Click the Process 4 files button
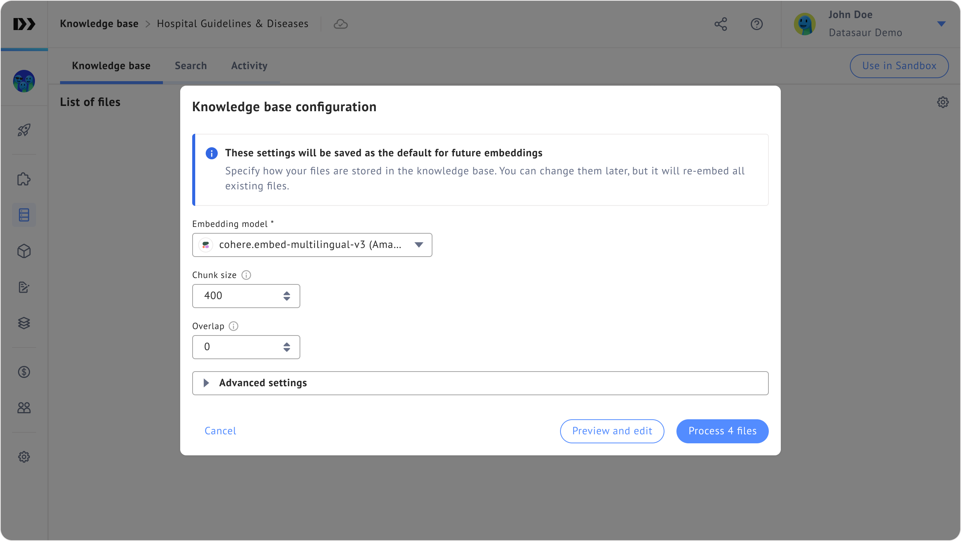 click(722, 431)
